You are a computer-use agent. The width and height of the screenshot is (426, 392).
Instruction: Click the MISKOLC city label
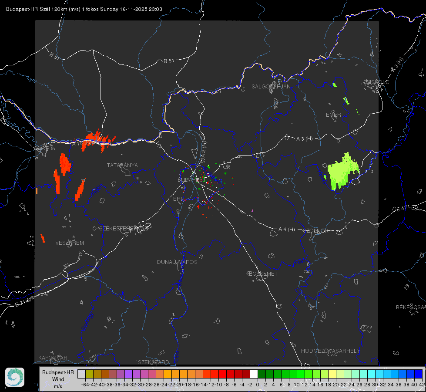377,82
